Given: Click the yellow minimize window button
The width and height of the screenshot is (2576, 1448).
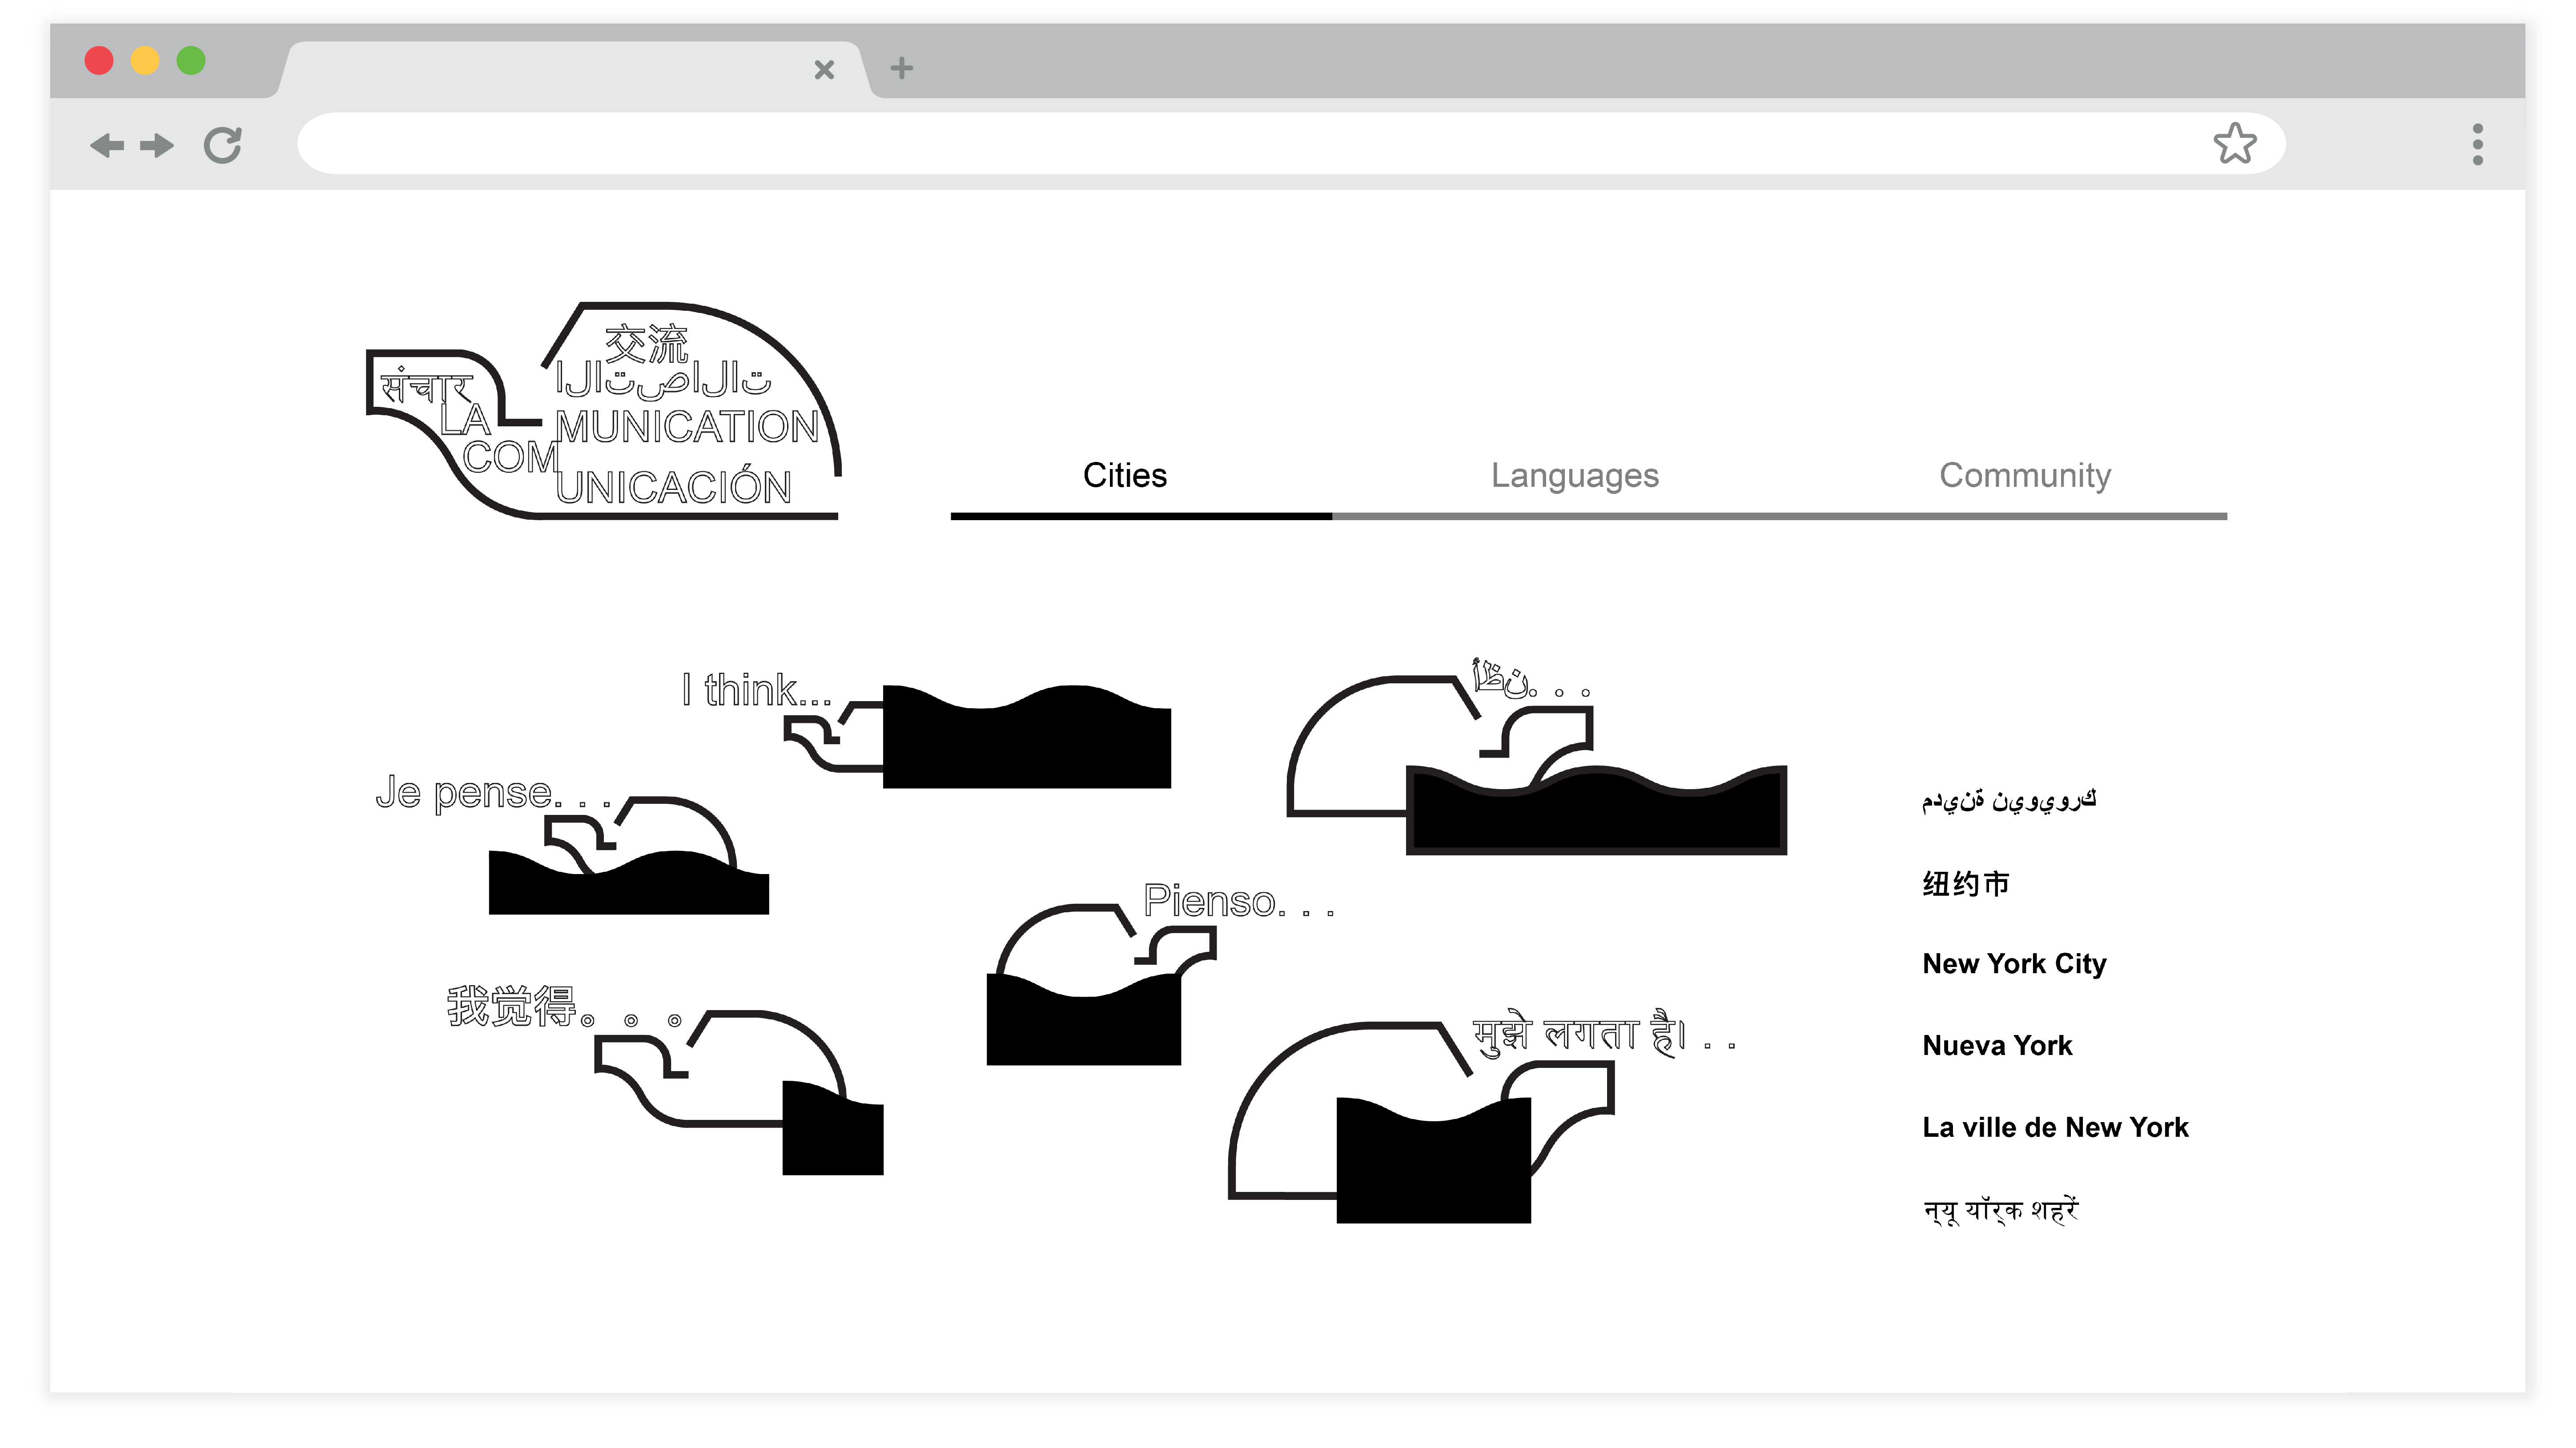Looking at the screenshot, I should coord(145,61).
